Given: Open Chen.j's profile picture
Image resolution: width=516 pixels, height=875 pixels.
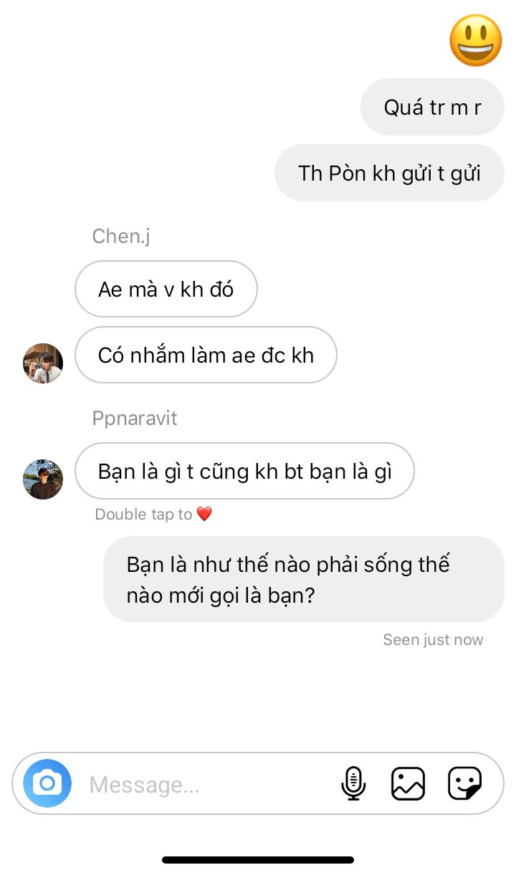Looking at the screenshot, I should (43, 363).
